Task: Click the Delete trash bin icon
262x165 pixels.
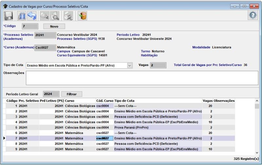Action: point(21,16)
